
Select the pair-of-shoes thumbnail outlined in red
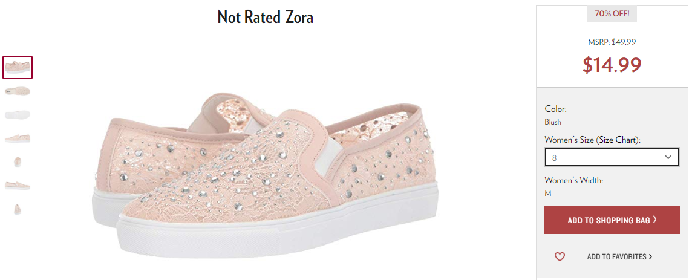(18, 68)
